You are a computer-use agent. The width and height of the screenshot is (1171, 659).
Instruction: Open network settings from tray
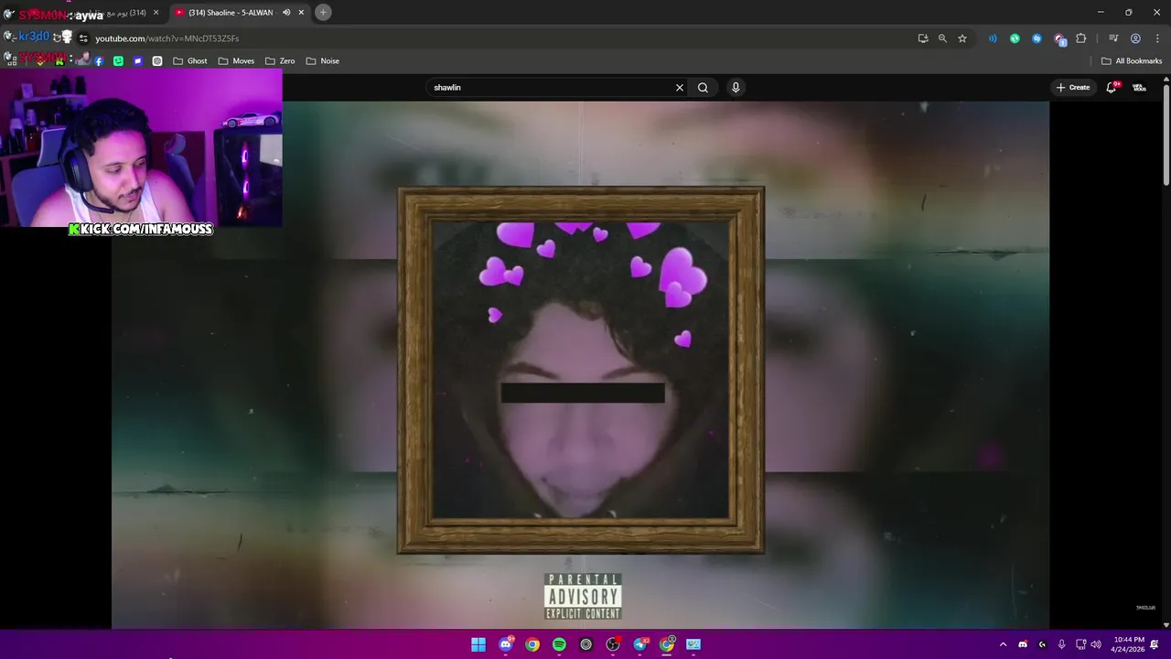point(1080,644)
